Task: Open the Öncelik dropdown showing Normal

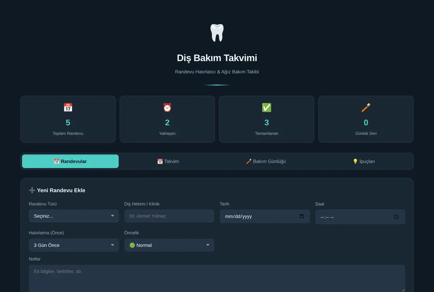Action: point(169,245)
